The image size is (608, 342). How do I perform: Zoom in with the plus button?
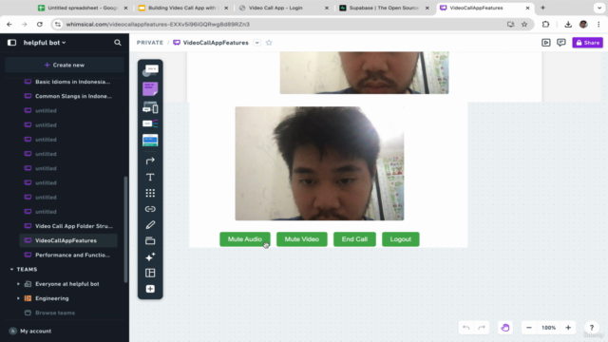click(x=568, y=328)
